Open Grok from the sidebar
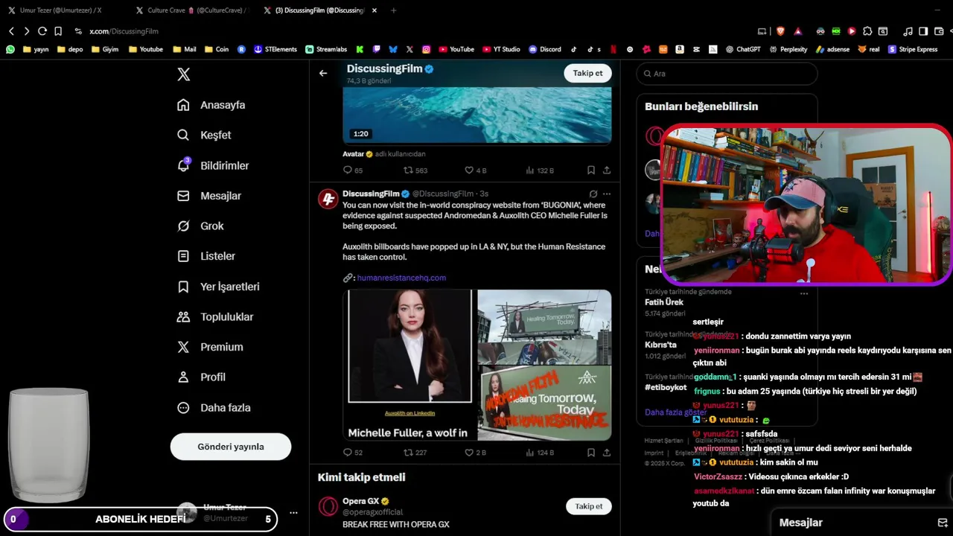Screen dimensions: 953x536 click(200, 226)
